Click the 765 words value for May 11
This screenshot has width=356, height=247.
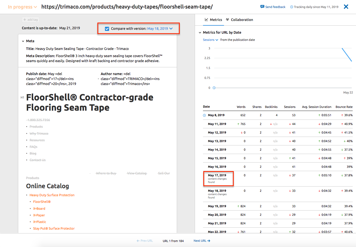[243, 124]
